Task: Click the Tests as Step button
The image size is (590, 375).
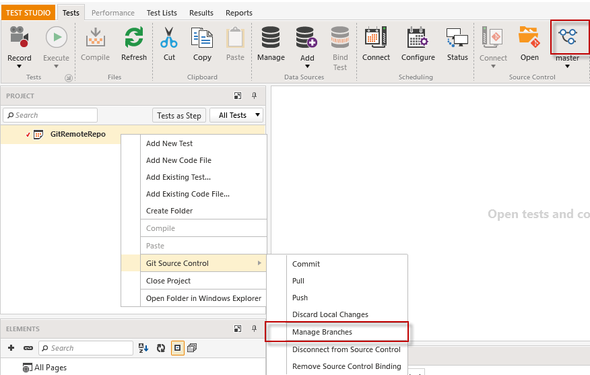Action: (x=179, y=116)
